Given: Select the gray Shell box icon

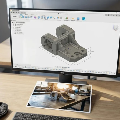Looking at the screenshot, I should tap(45, 18).
